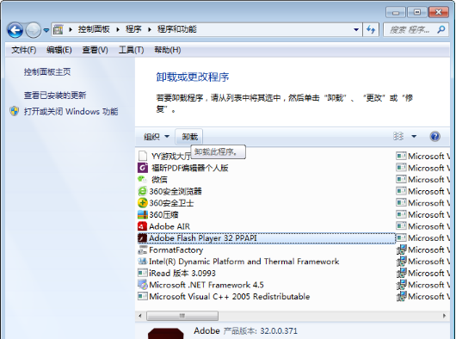Viewport: 456px width, 339px height.
Task: Minimize the Programs and Features window
Action: (396, 12)
